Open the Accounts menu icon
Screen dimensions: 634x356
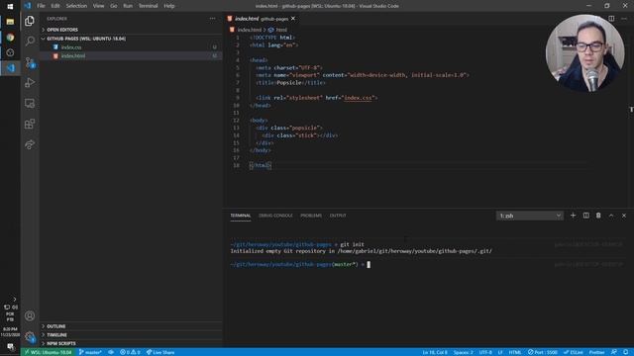[x=30, y=315]
